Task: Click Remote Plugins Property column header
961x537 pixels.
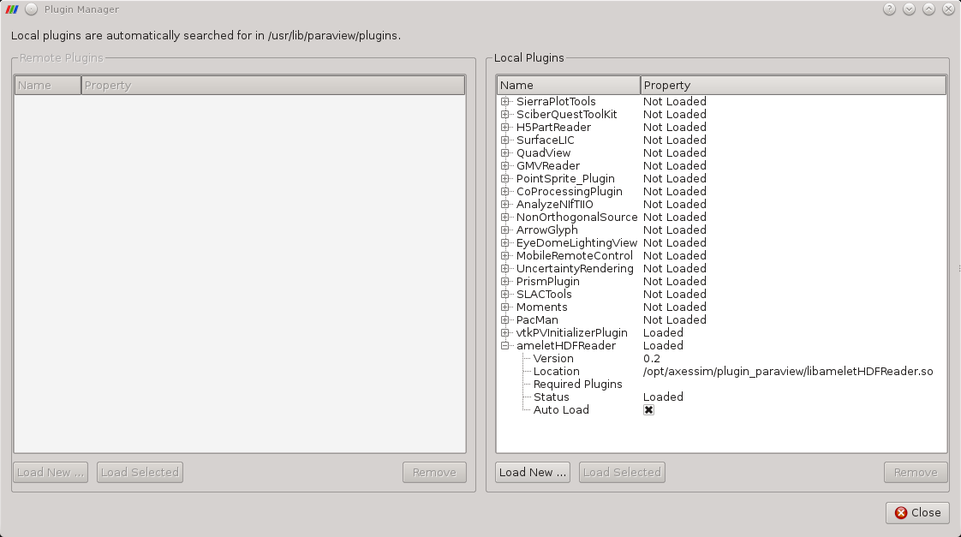Action: (273, 85)
